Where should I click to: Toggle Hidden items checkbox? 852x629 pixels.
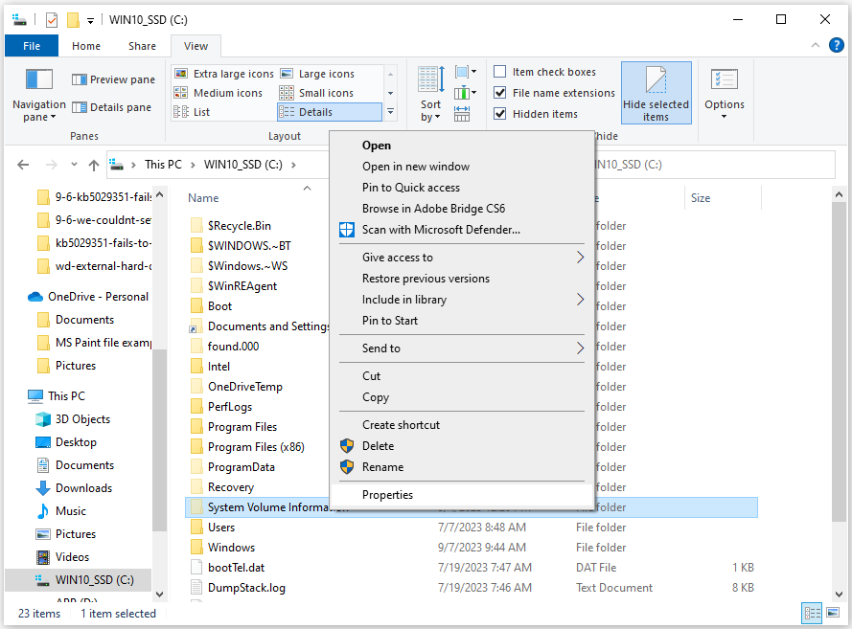(x=500, y=114)
